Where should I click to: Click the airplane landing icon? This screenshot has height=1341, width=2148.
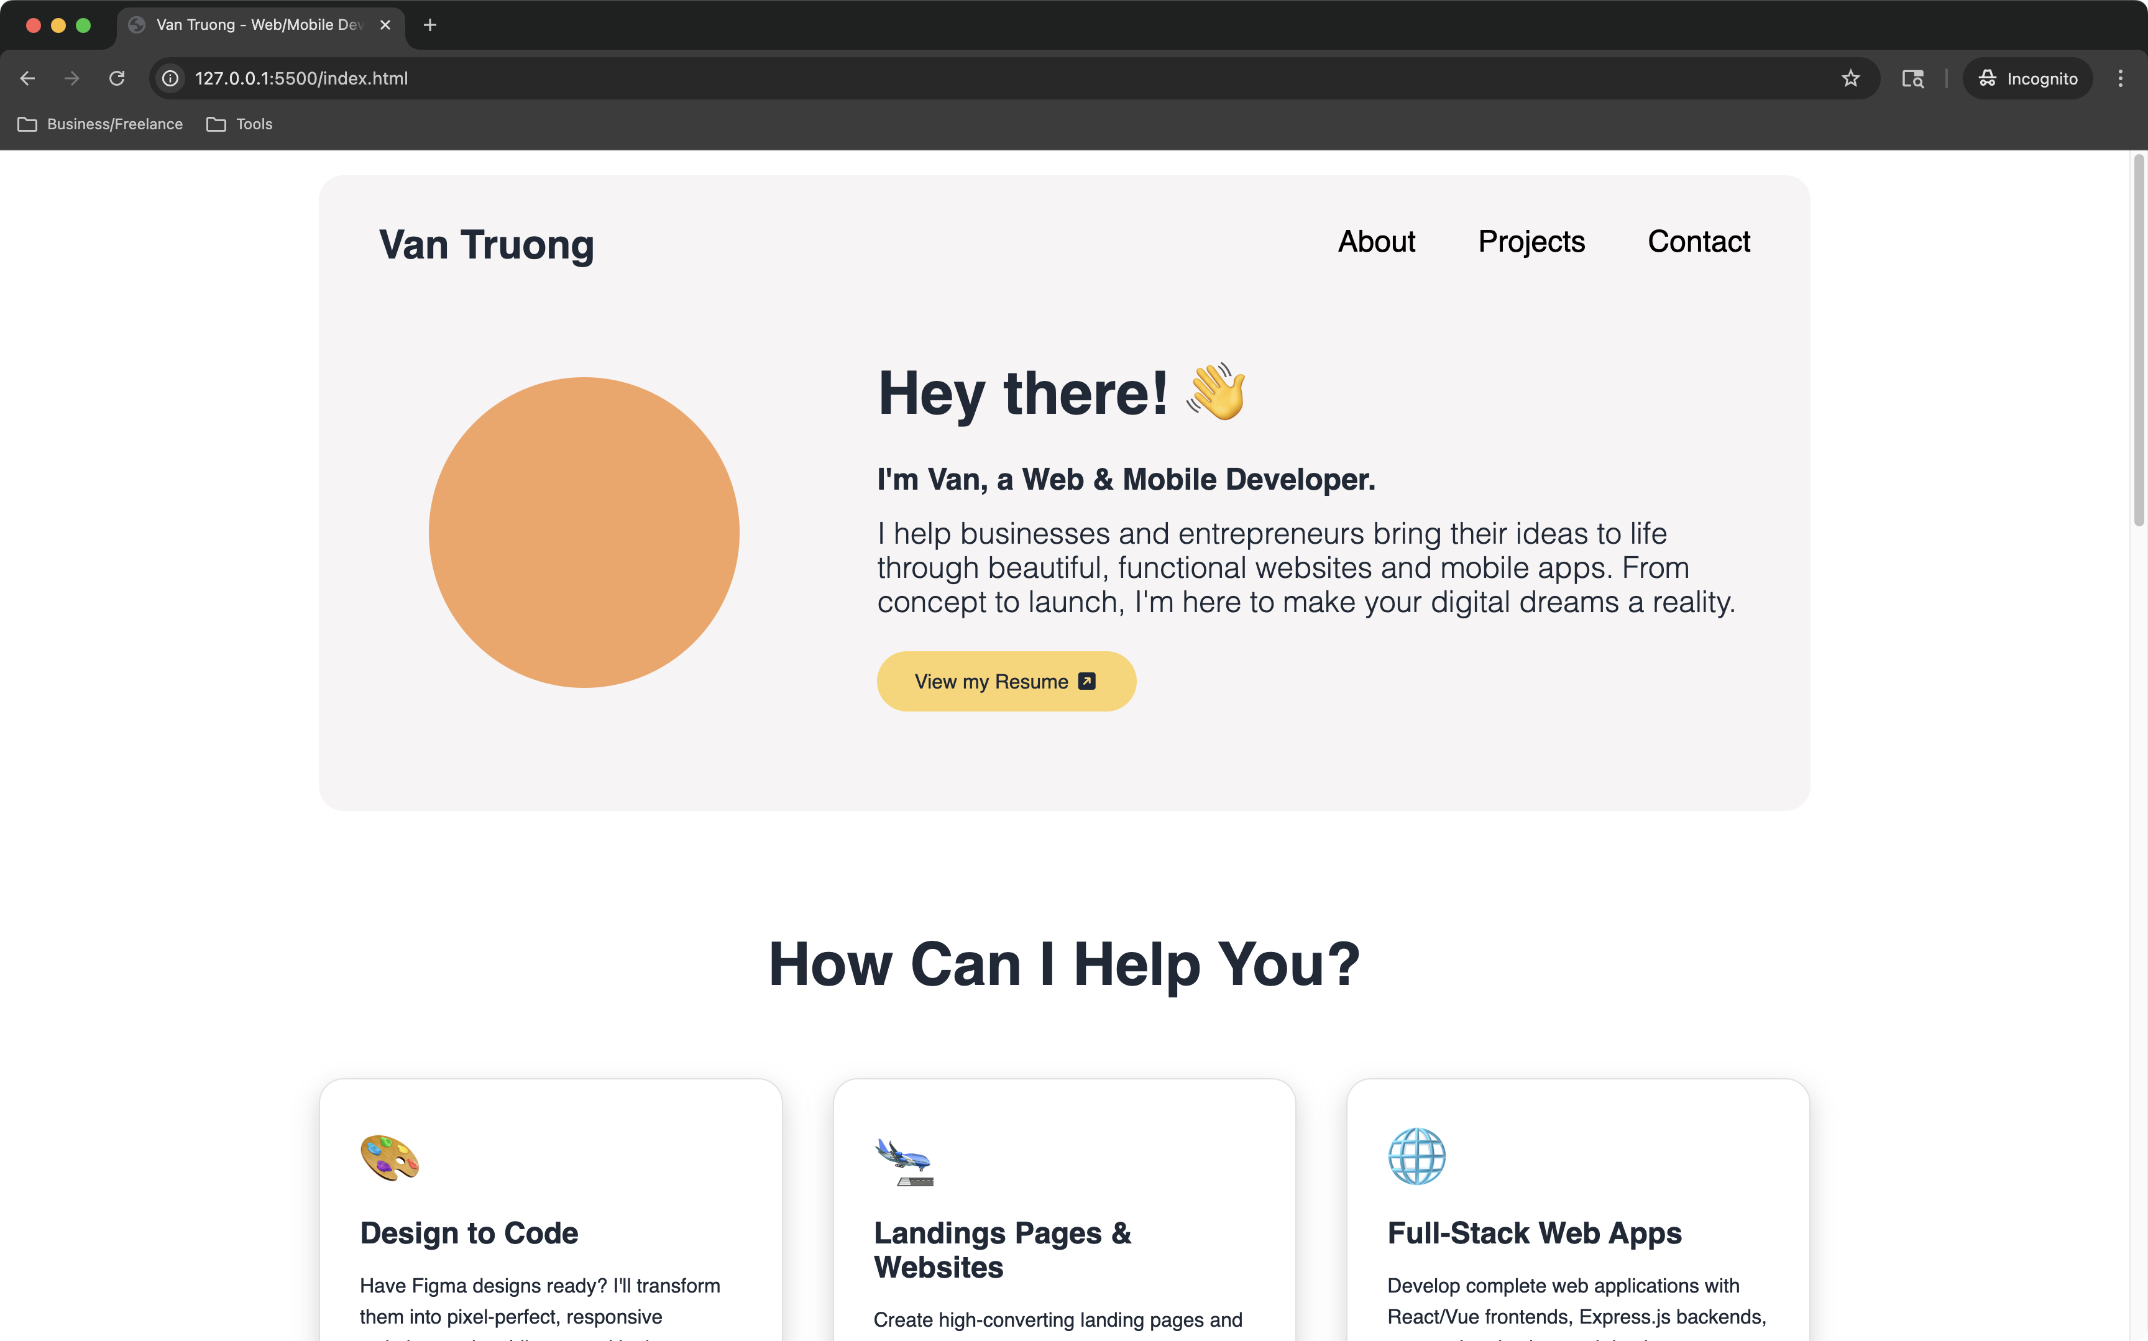903,1160
